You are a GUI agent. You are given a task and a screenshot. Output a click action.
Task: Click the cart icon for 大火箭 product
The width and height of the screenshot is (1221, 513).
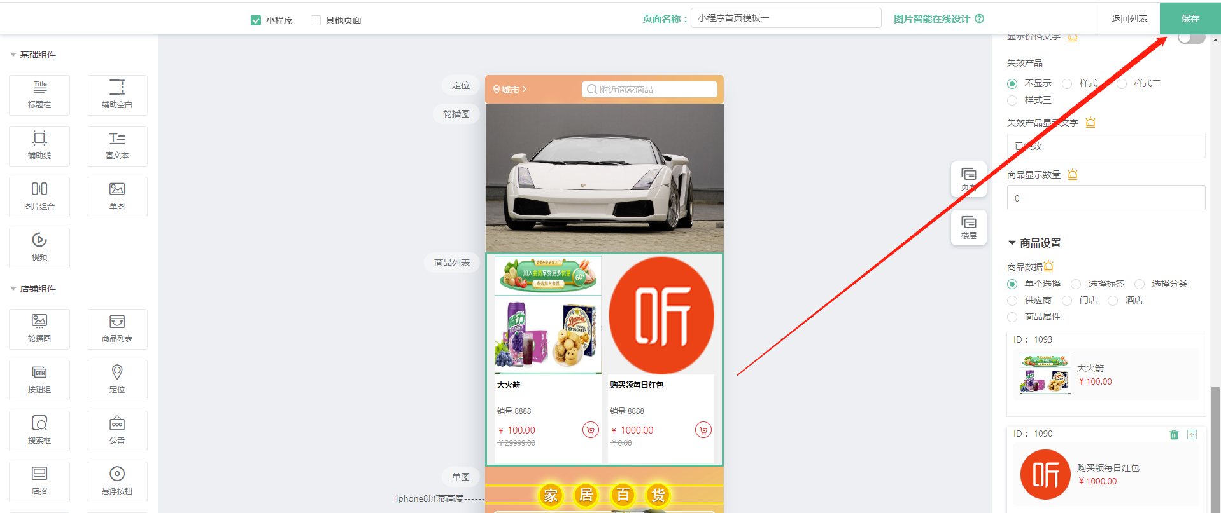click(590, 430)
